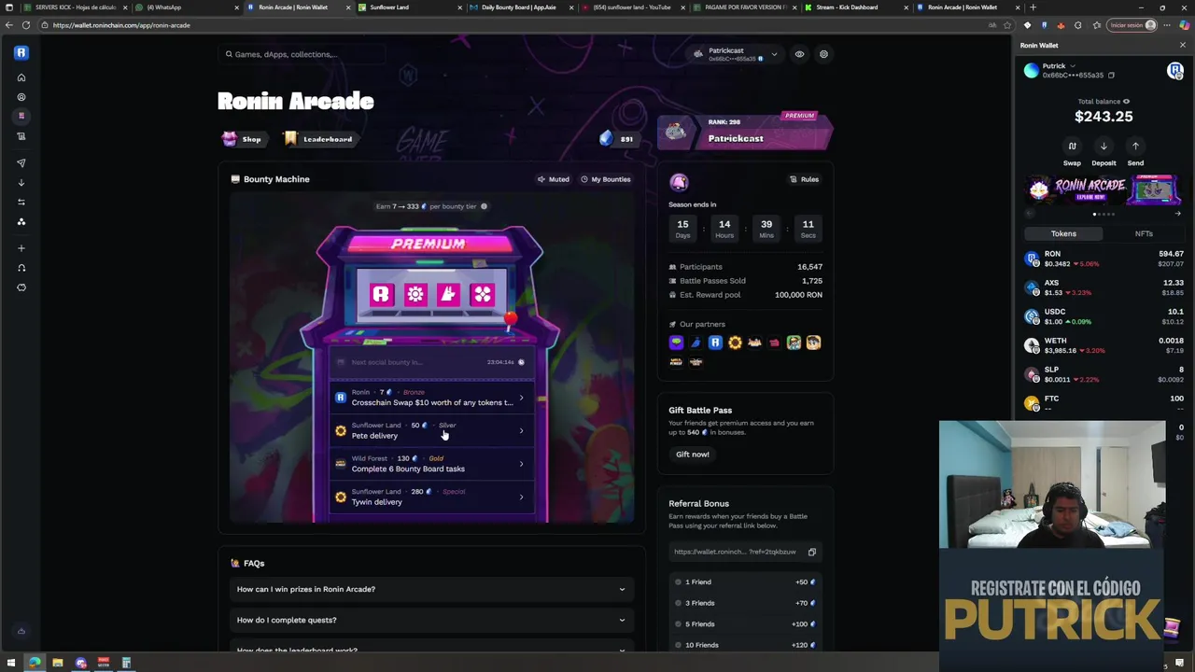Open the profile icon in left sidebar
The image size is (1195, 672).
click(21, 97)
